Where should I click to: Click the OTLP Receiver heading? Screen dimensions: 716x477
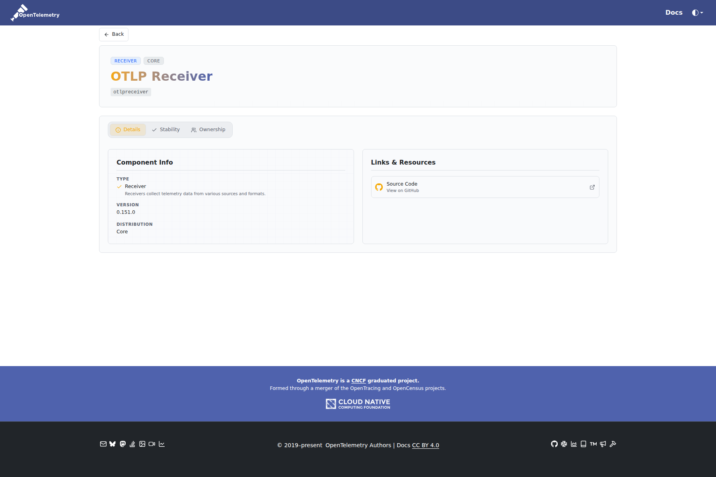(161, 76)
